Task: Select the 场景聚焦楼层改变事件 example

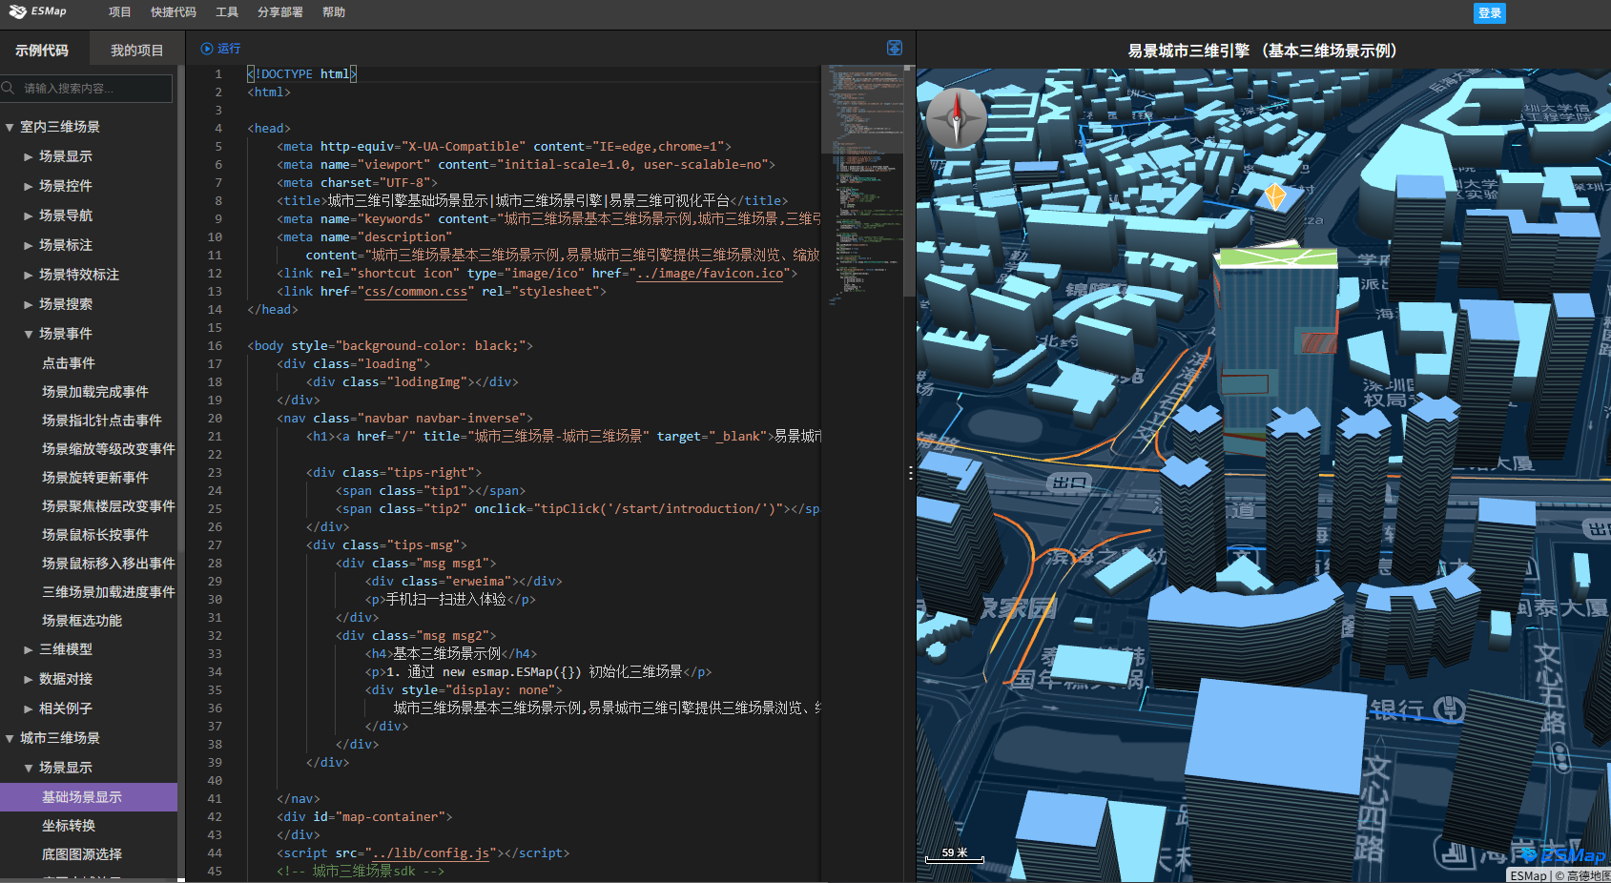Action: 109,506
